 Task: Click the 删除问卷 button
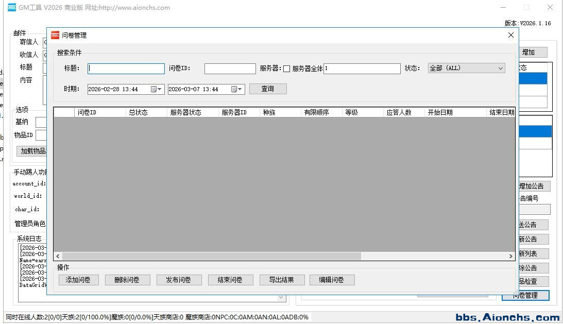[127, 280]
